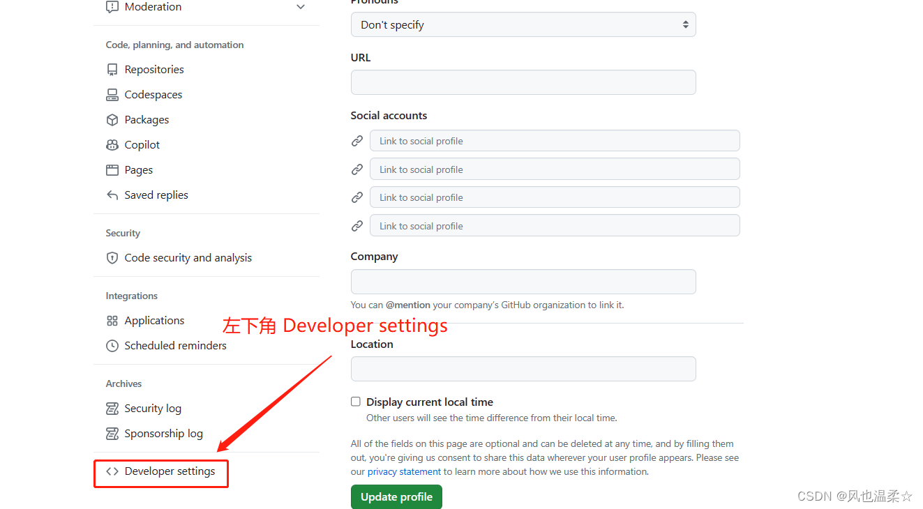
Task: Select Copilot in the sidebar
Action: point(142,145)
